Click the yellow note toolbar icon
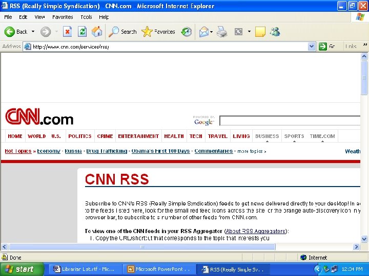 coord(260,32)
